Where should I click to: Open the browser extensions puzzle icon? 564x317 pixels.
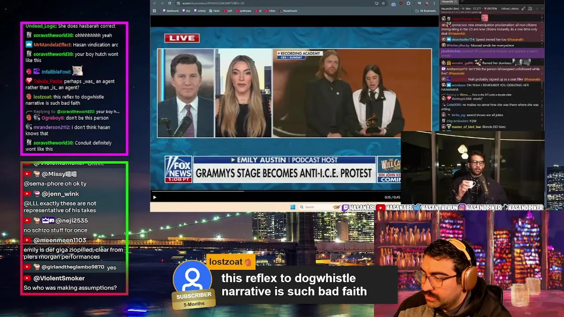tap(408, 3)
